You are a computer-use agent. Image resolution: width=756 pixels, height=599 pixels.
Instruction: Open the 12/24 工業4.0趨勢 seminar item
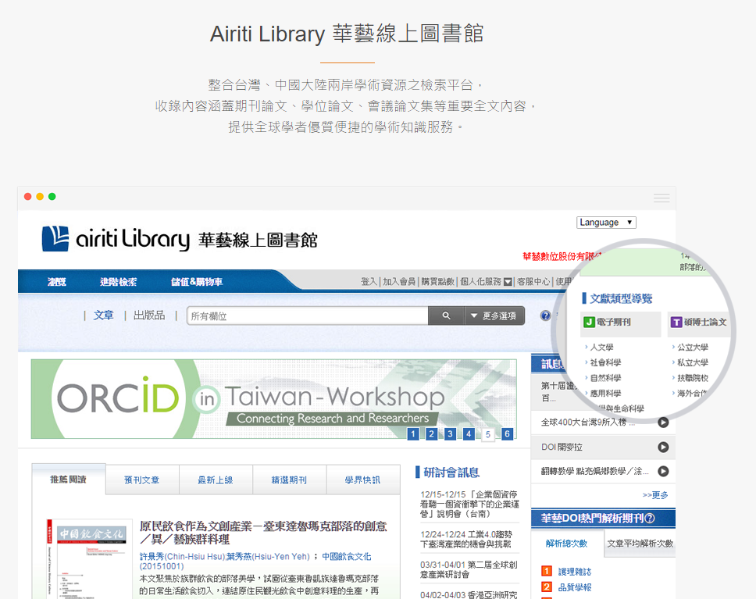[466, 539]
